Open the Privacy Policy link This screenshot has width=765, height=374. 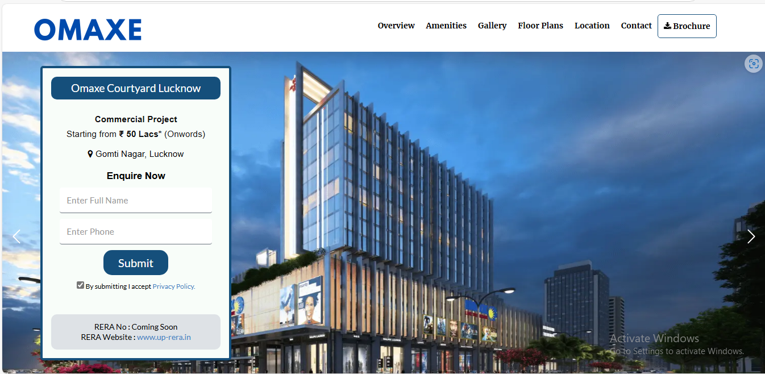[174, 286]
